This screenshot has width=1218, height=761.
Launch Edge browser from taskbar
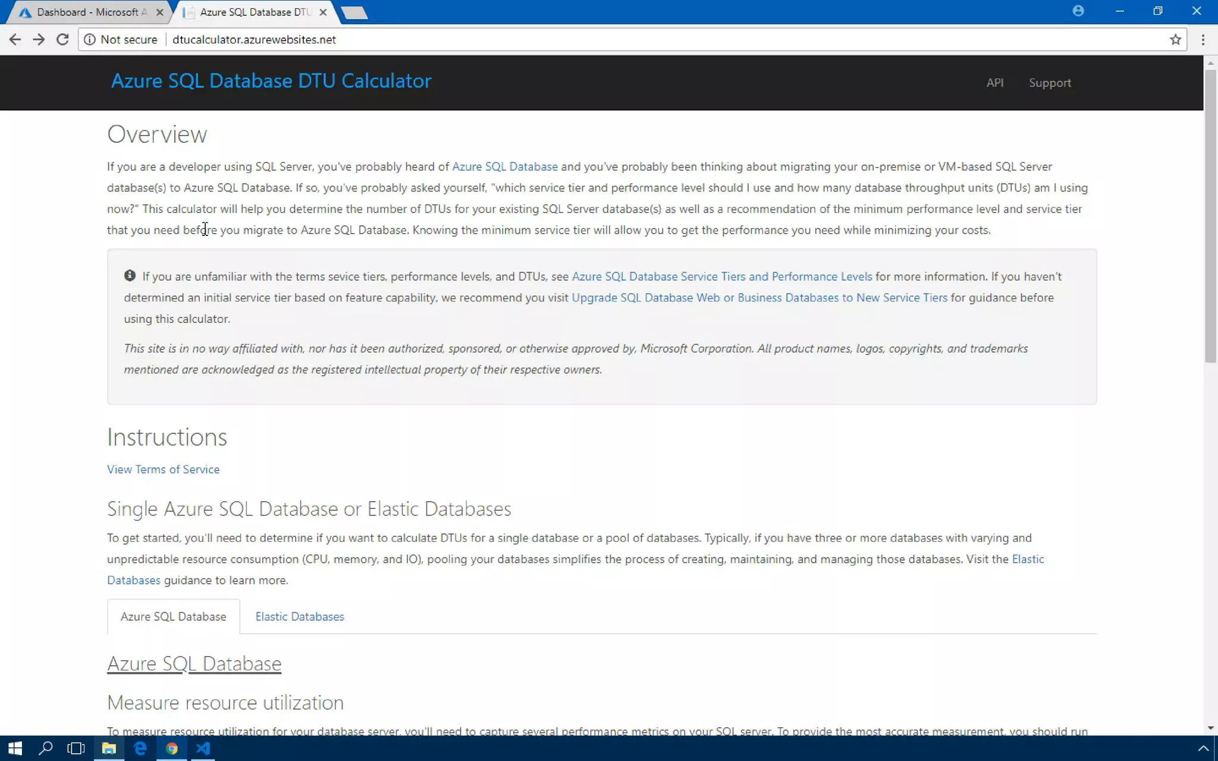(140, 748)
